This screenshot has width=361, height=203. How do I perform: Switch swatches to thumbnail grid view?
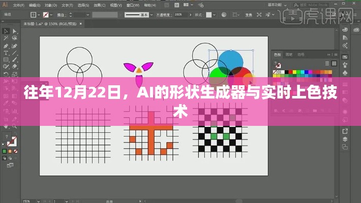pos(334,63)
